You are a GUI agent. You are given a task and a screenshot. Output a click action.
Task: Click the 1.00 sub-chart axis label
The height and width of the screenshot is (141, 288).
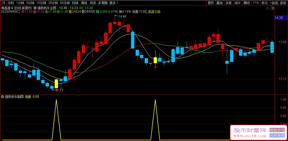283,100
